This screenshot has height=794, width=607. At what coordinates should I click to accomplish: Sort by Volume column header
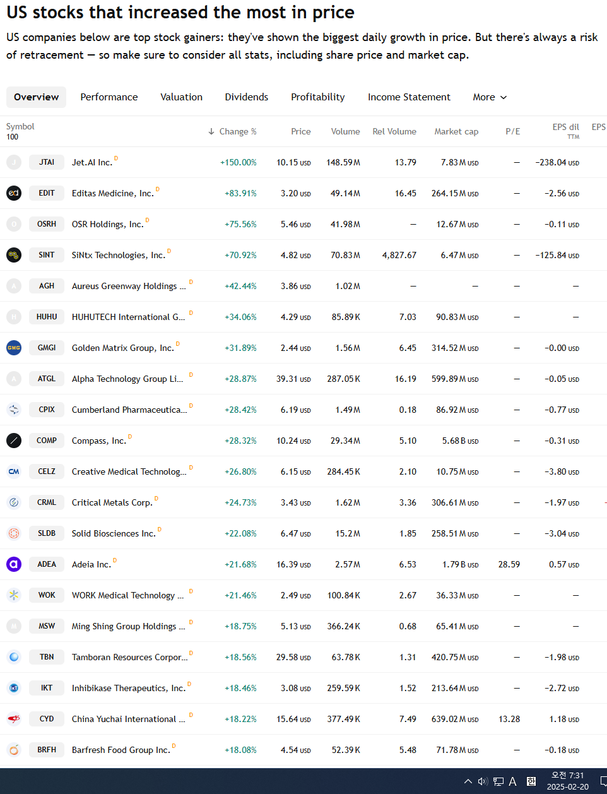[346, 131]
